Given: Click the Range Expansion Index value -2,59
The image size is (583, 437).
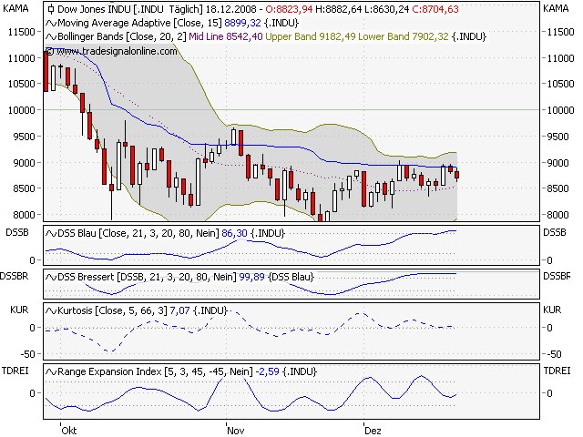Looking at the screenshot, I should pyautogui.click(x=267, y=371).
